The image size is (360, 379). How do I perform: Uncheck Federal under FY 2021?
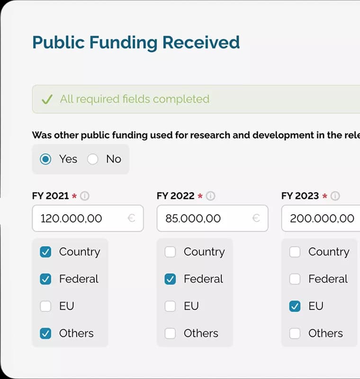45,279
